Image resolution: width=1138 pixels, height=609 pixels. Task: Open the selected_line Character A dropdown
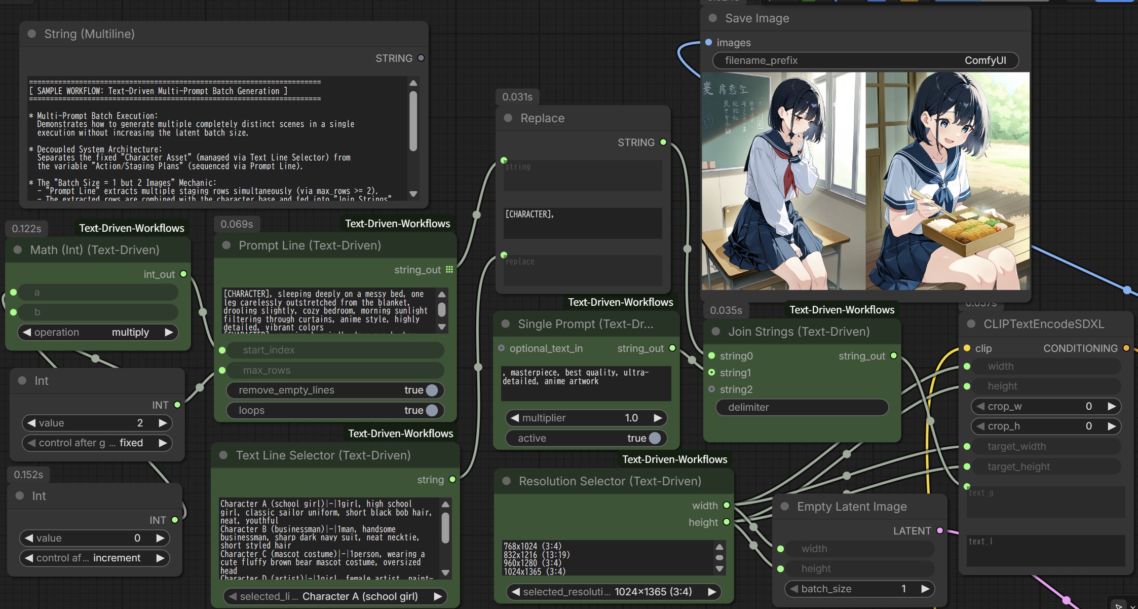pos(335,597)
